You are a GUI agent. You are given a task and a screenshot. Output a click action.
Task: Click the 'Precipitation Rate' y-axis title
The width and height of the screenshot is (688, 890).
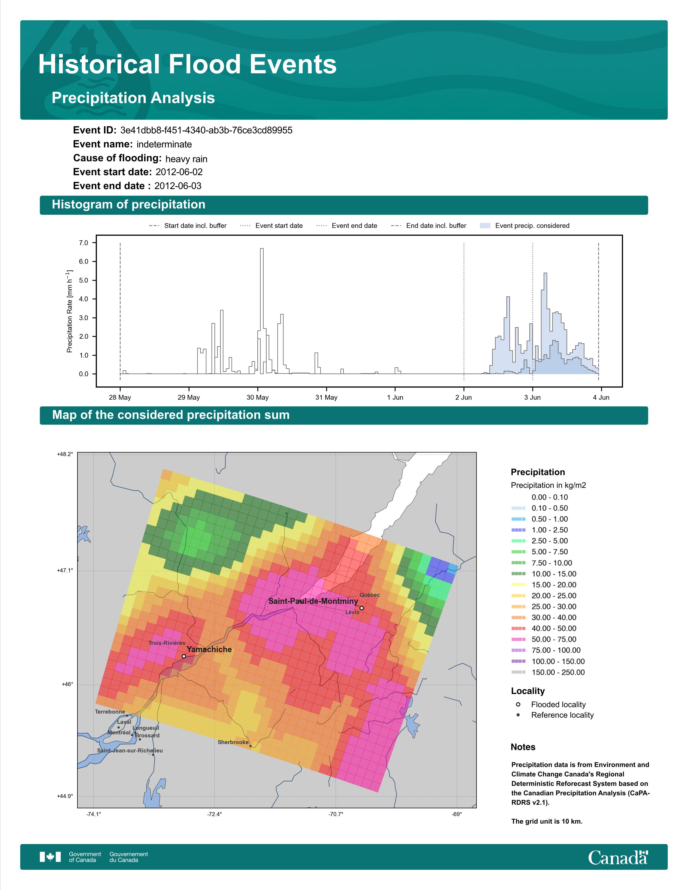point(70,311)
